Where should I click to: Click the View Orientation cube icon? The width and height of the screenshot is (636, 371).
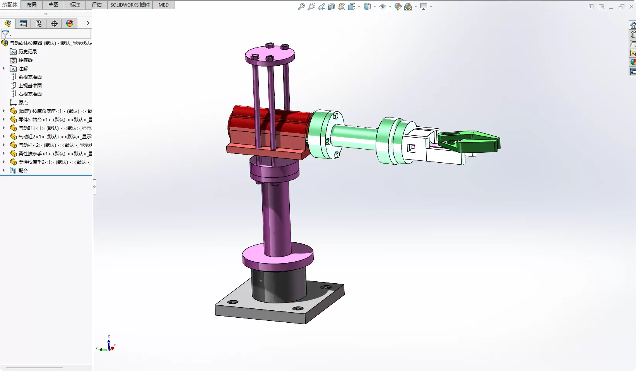pyautogui.click(x=352, y=7)
